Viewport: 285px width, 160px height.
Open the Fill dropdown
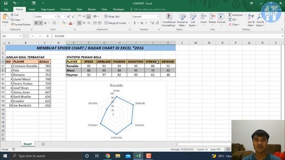point(233,20)
